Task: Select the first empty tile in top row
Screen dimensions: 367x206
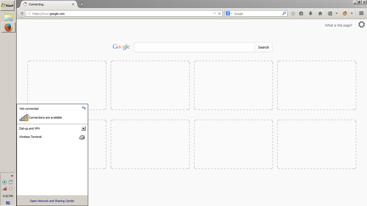Action: [67, 85]
